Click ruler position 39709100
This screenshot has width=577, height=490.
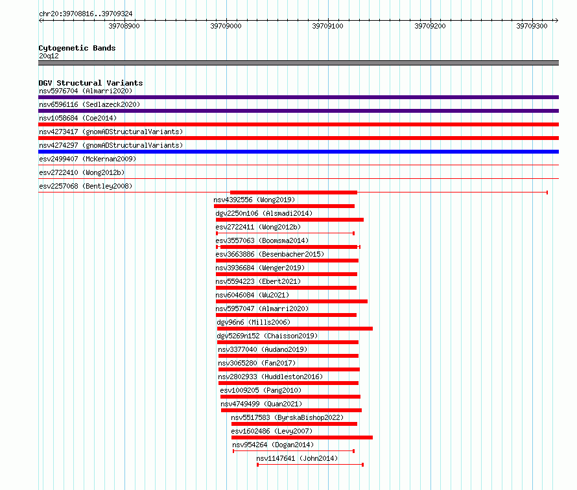tap(327, 26)
